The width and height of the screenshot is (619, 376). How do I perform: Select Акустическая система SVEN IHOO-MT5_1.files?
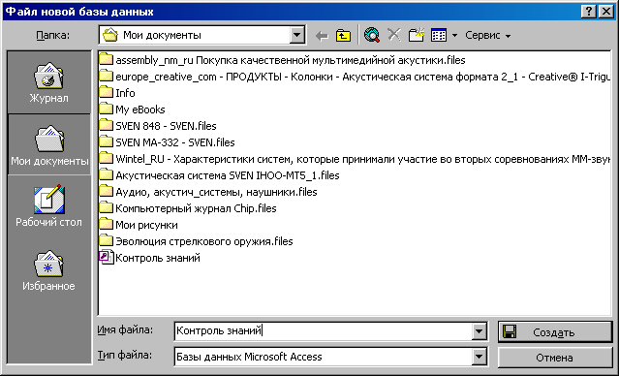click(x=220, y=175)
